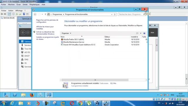Open Action menu in Services window

11,11
